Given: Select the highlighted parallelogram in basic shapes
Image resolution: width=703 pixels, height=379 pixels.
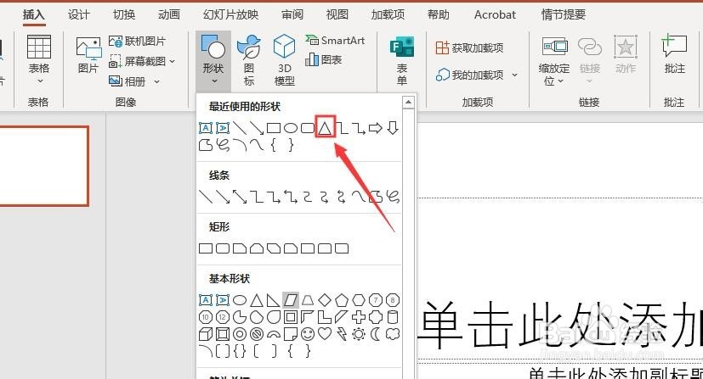Looking at the screenshot, I should pyautogui.click(x=291, y=300).
